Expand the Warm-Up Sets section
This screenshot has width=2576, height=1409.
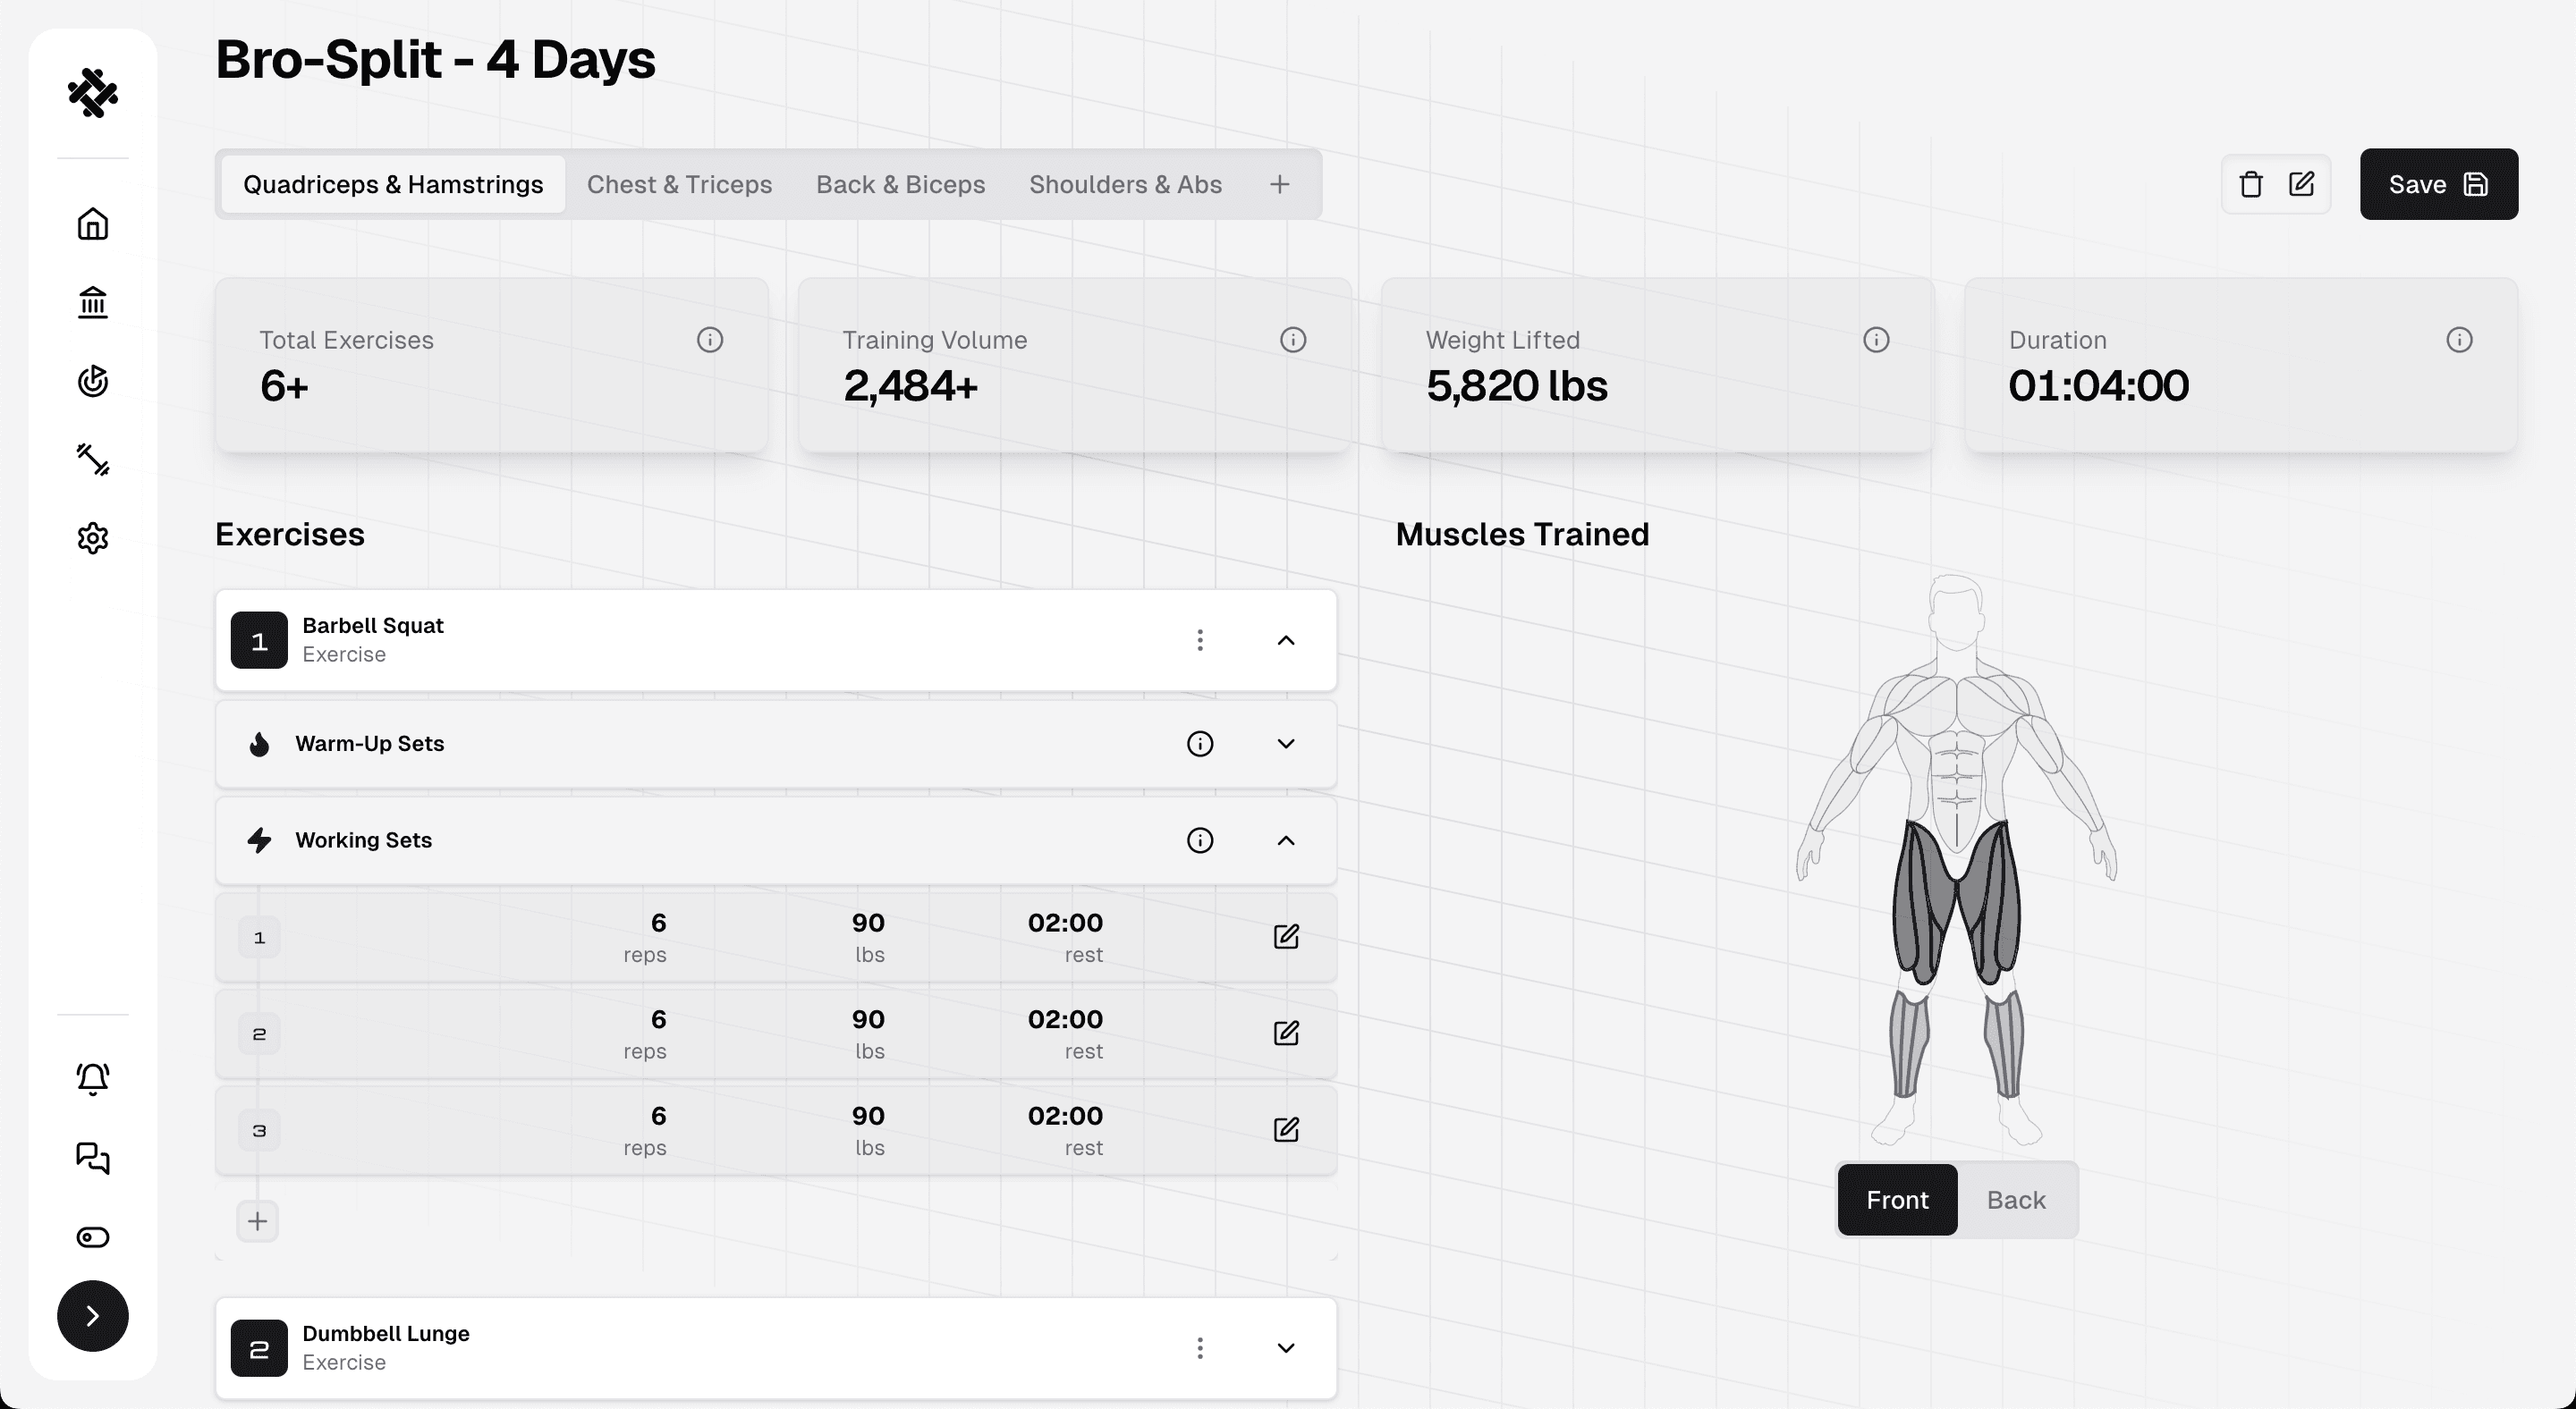[x=1286, y=745]
